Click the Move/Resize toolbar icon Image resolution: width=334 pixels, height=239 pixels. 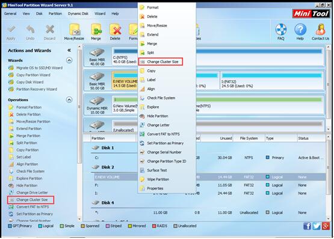point(74,32)
